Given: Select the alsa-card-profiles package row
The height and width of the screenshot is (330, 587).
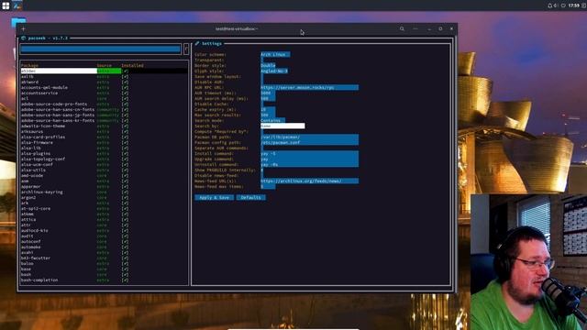Looking at the screenshot, I should [104, 137].
